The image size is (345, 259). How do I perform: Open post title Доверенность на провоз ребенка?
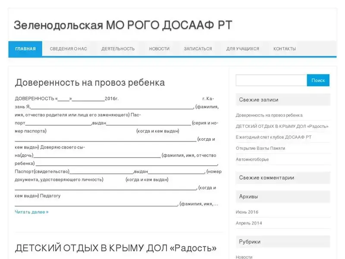tap(90, 82)
